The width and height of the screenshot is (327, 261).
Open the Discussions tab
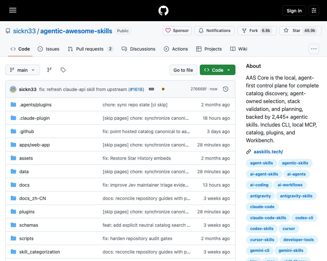point(138,49)
